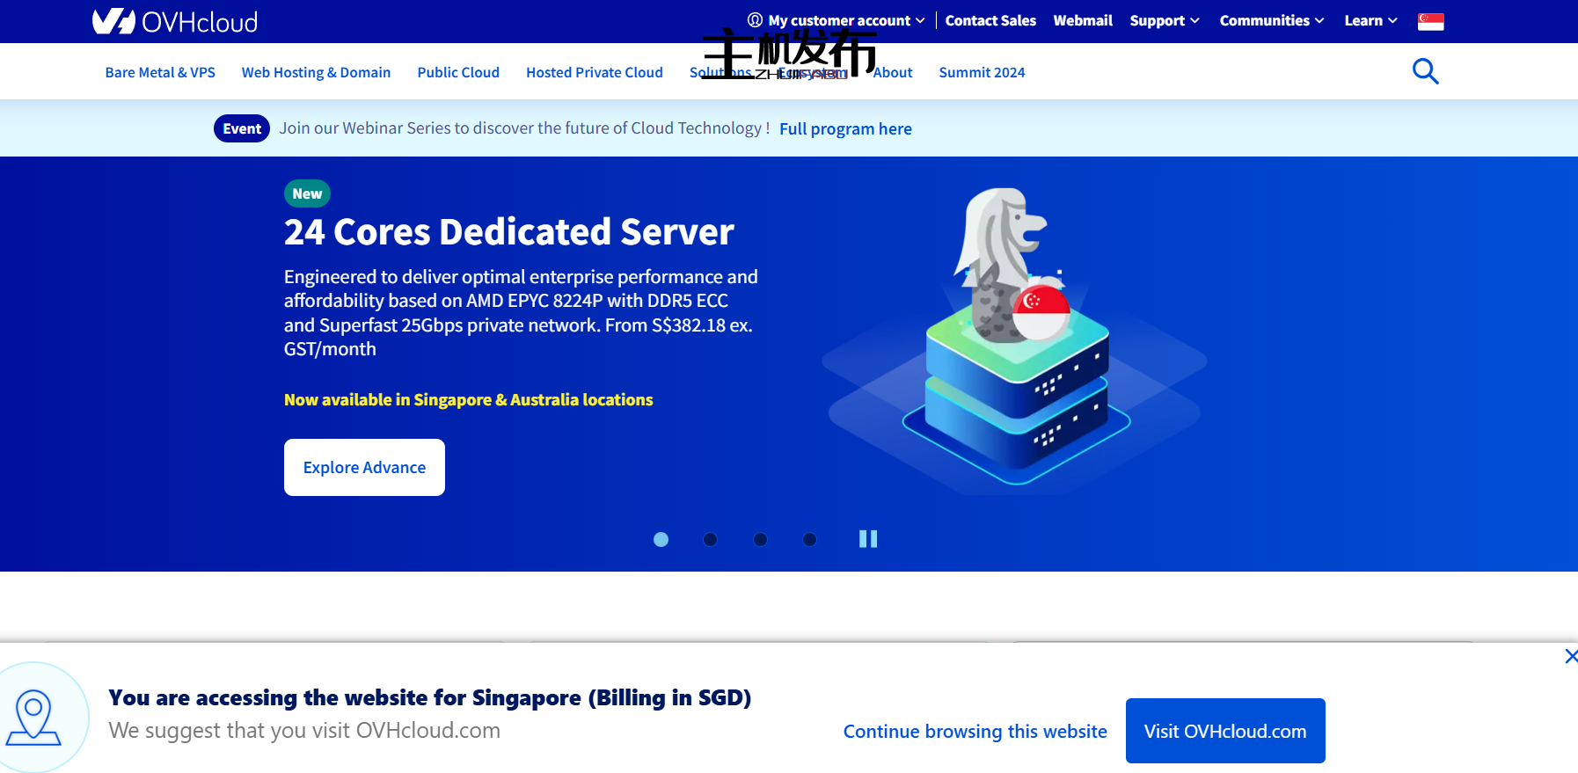Click the AMD EPYC server description paragraph
The image size is (1578, 773).
pyautogui.click(x=521, y=313)
